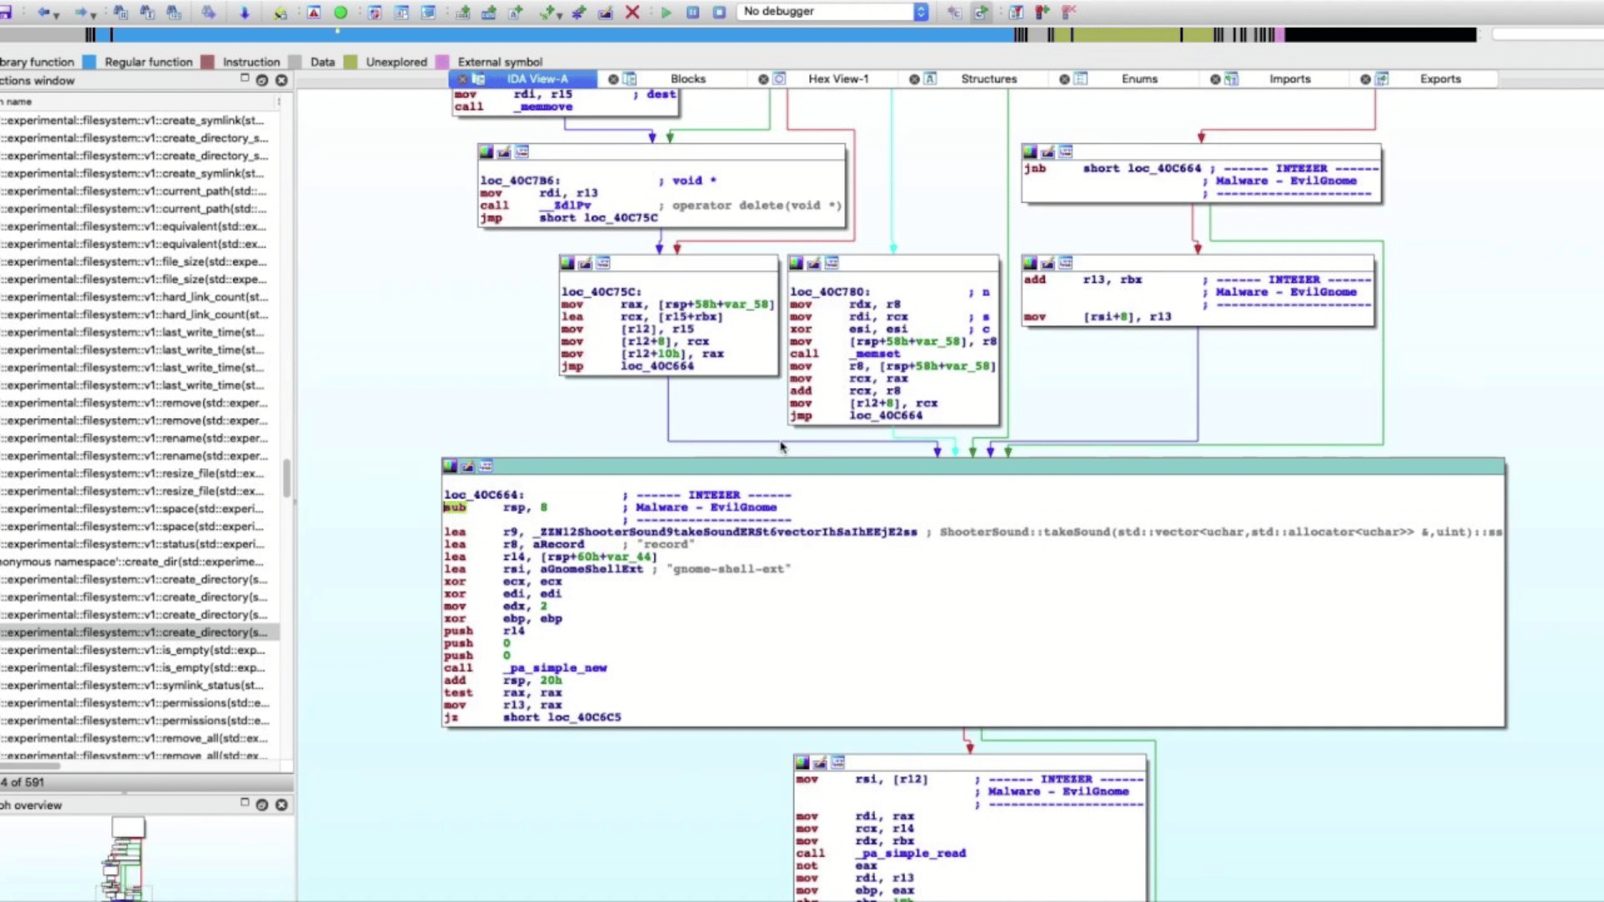1604x902 pixels.
Task: Switch to the Hex View-1 tab
Action: tap(838, 79)
